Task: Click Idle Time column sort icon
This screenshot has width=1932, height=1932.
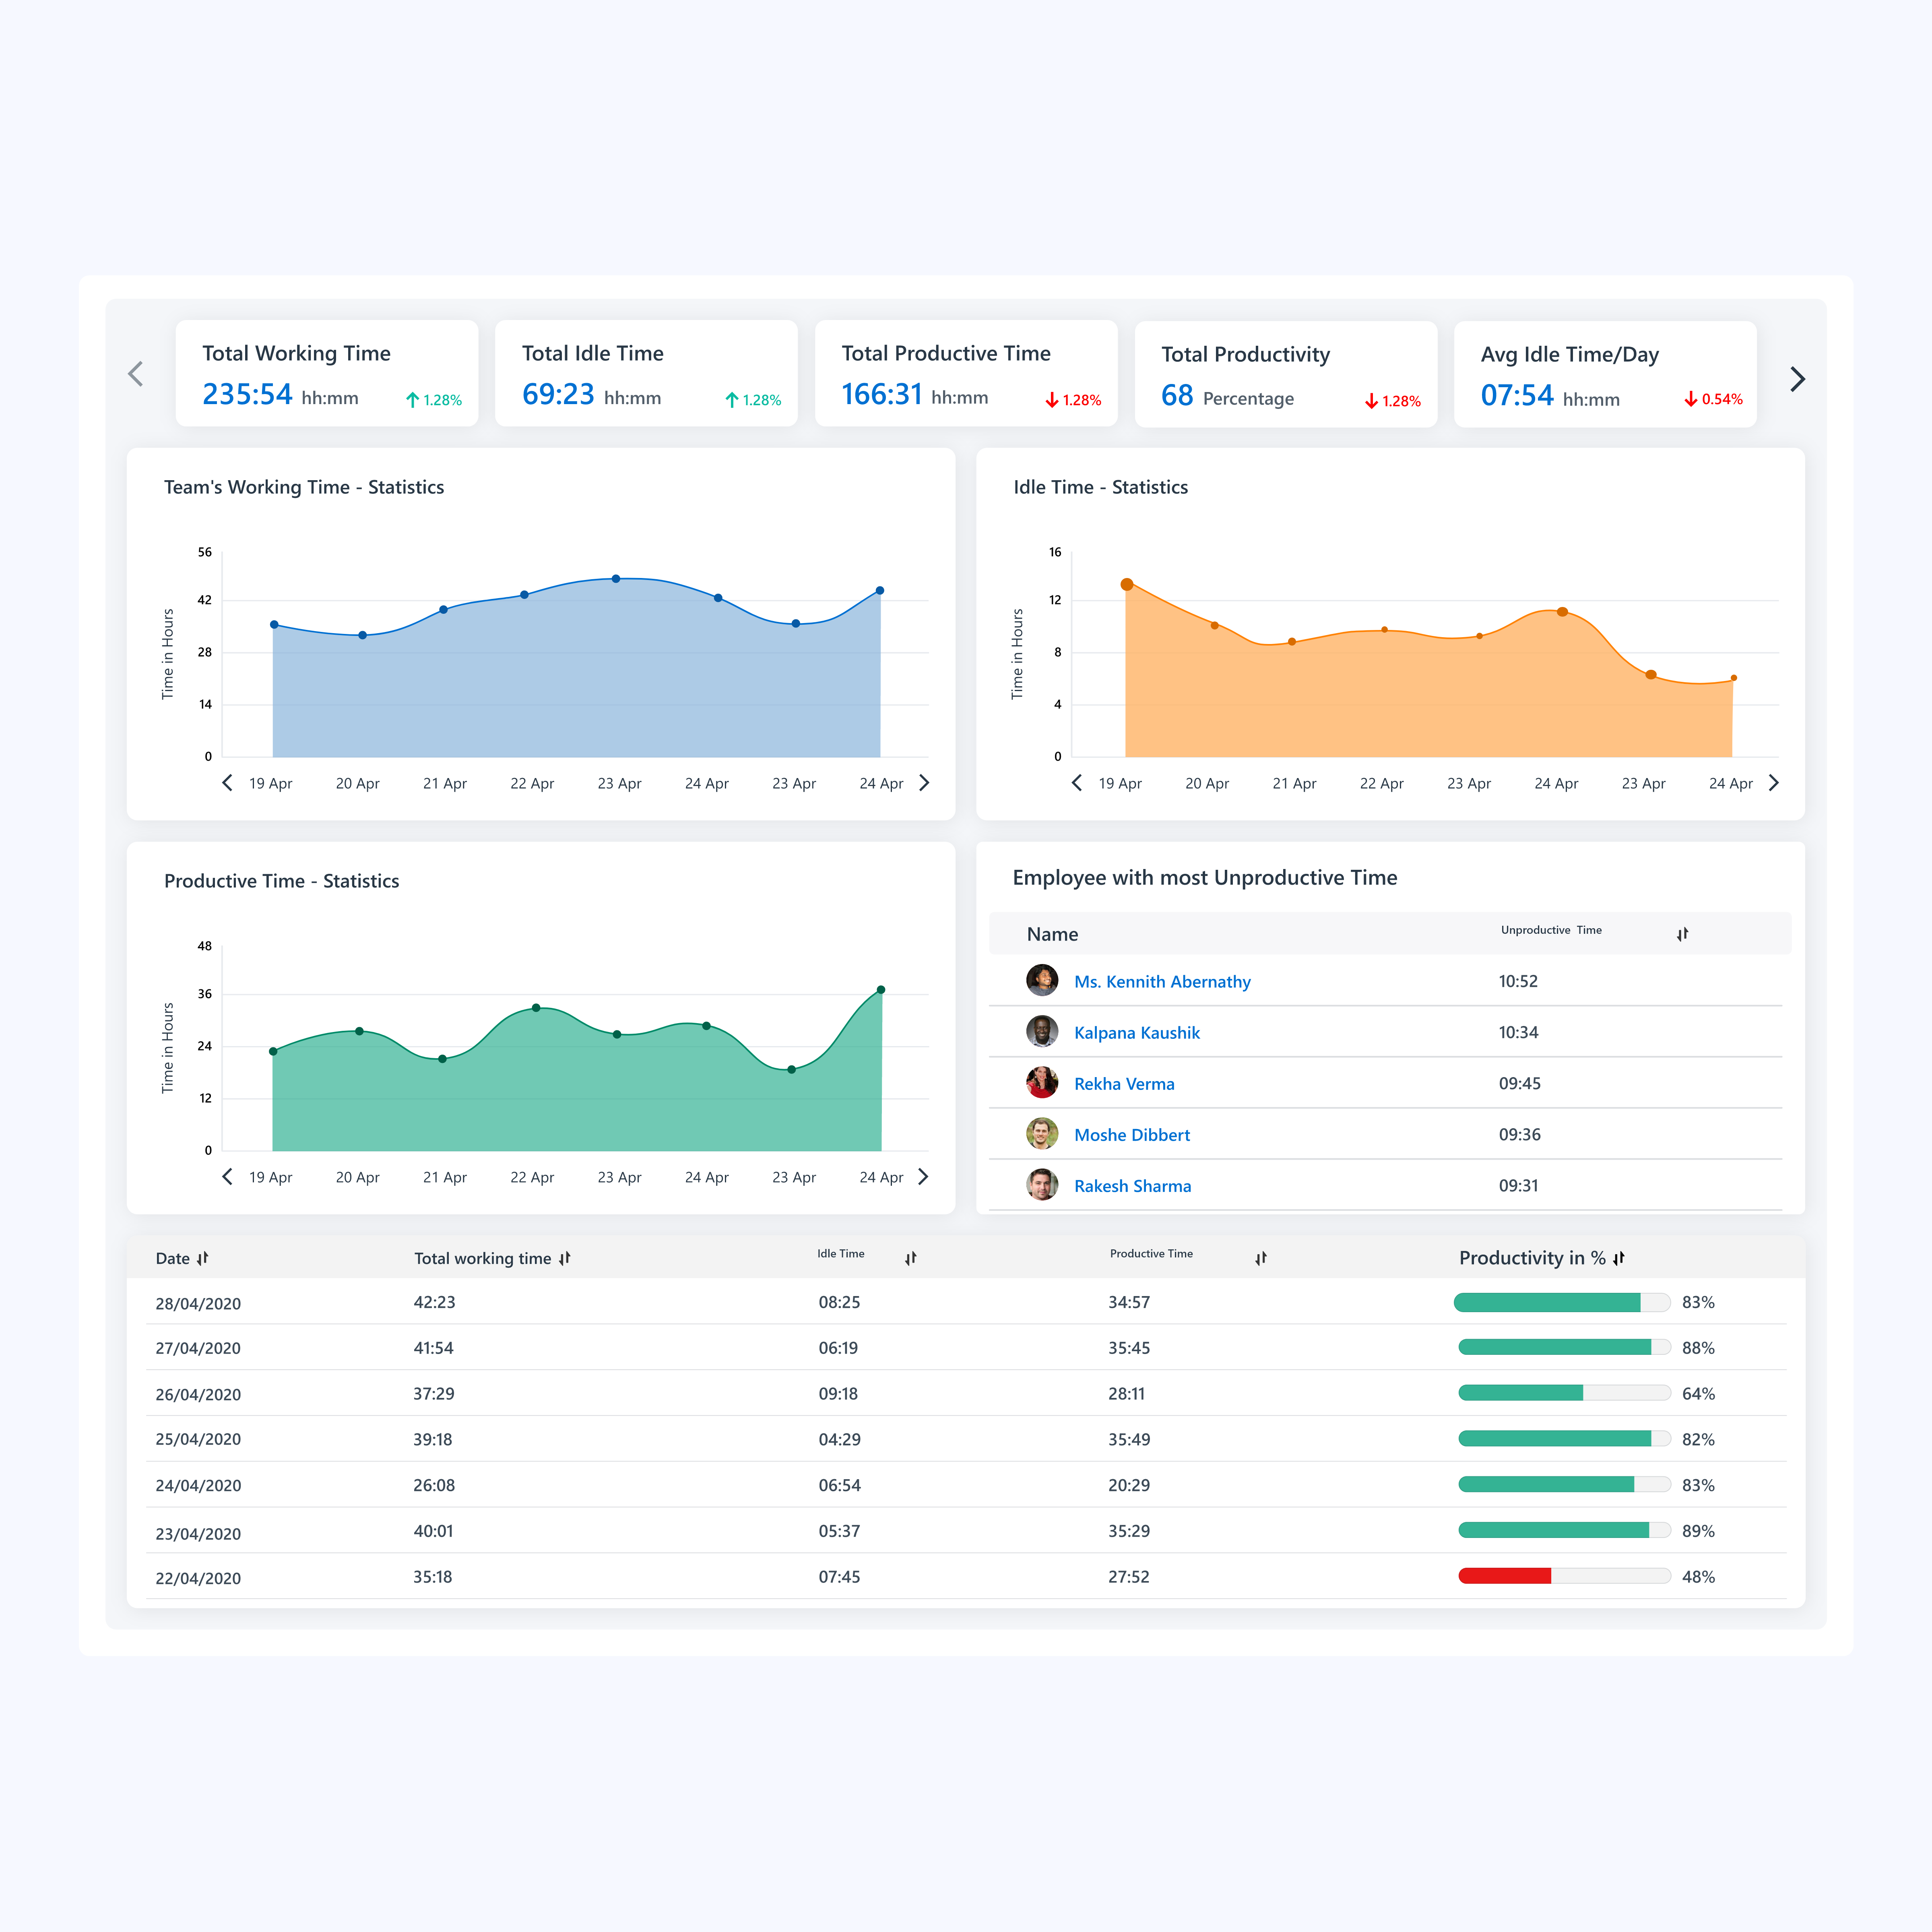Action: coord(910,1258)
